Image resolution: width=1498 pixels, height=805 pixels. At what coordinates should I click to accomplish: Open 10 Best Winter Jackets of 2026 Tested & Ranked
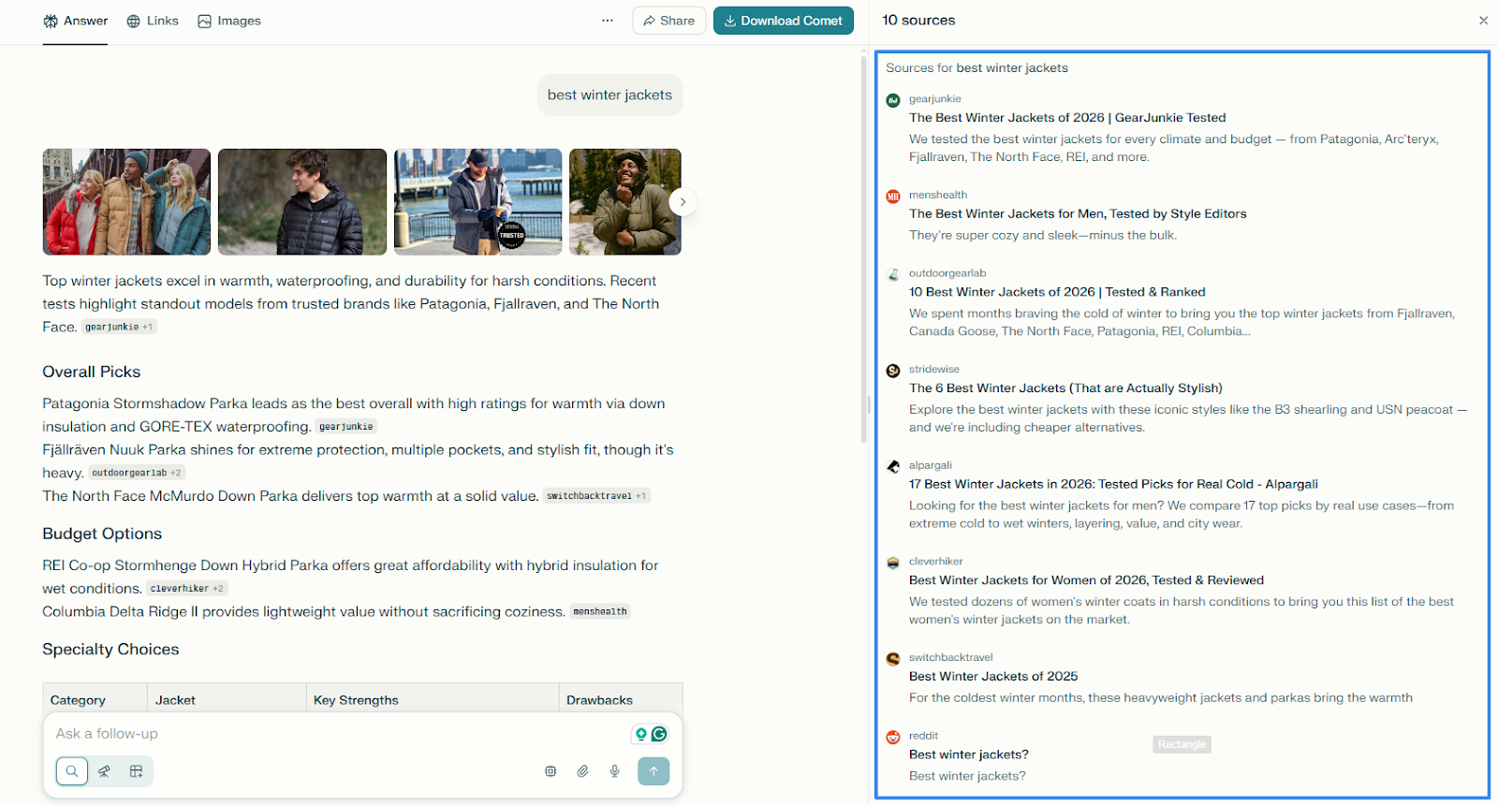tap(1057, 292)
